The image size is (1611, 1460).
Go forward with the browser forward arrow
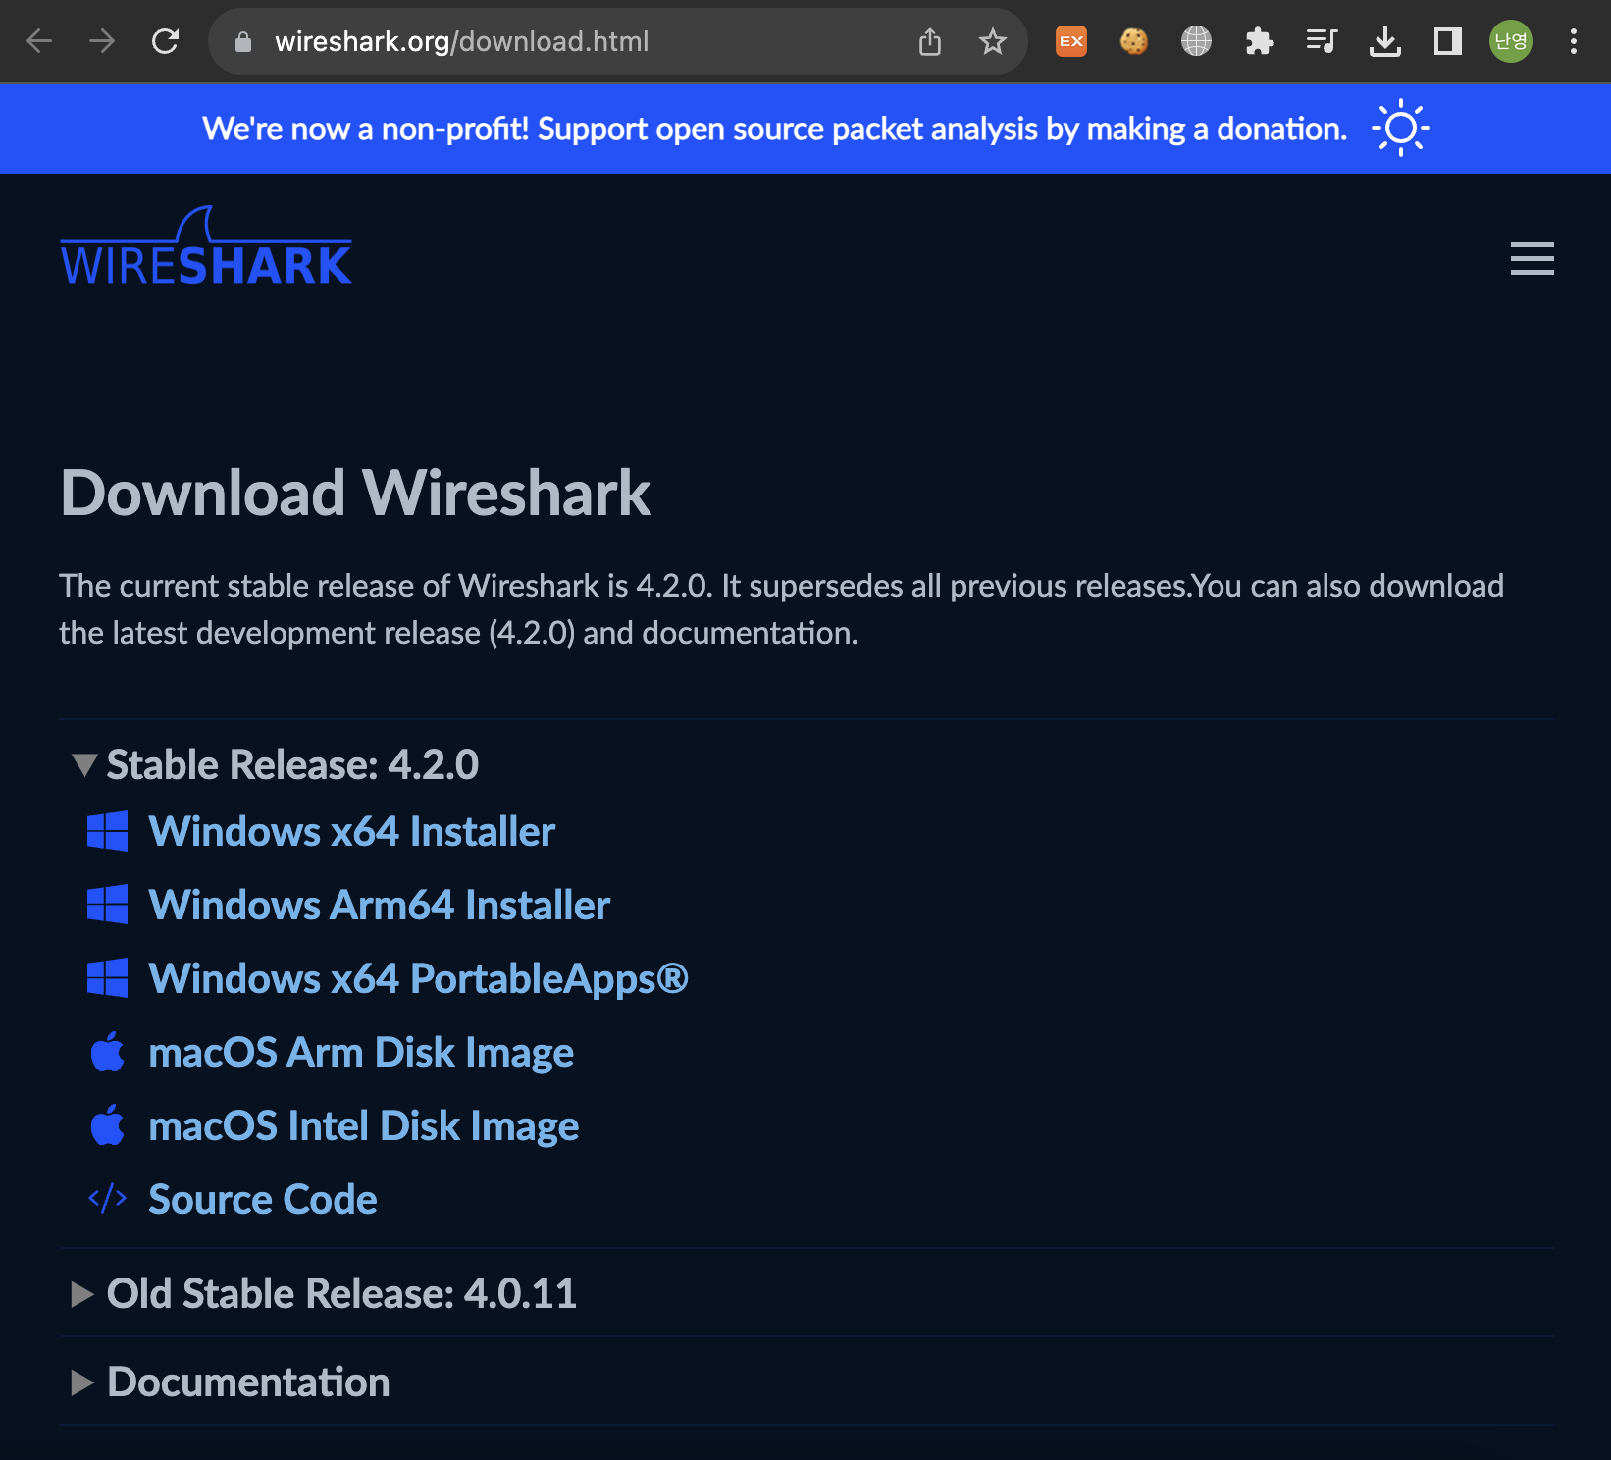(102, 41)
